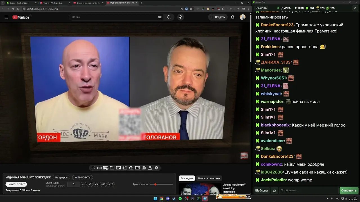This screenshot has height=202, width=360.
Task: Click the username blackphooenix in chat
Action: 276,125
